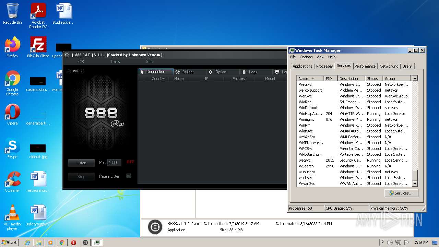The image size is (439, 247).
Task: Open Chrome from the taskbar
Action: (x=62, y=243)
